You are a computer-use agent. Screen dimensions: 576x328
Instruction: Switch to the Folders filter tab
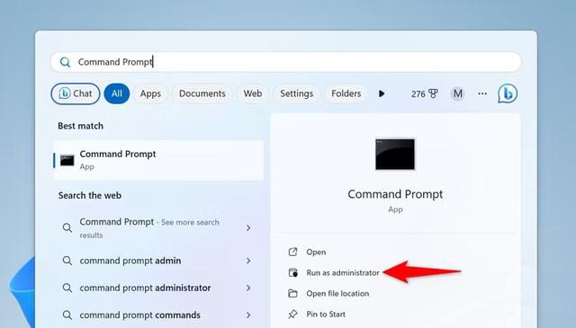click(346, 93)
